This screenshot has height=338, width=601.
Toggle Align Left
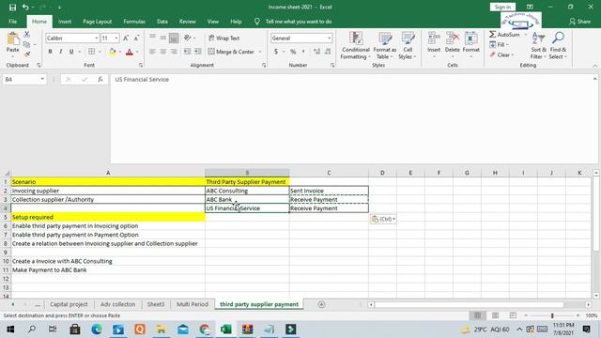tap(152, 52)
